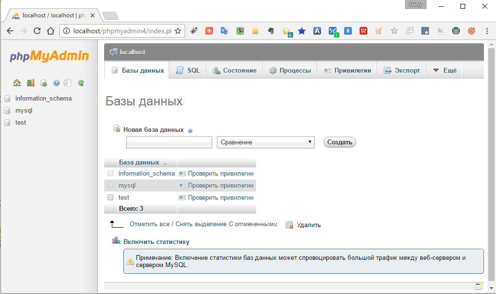Viewport: 496px width, 294px height.
Task: Tick the mysql database checkbox
Action: 110,185
